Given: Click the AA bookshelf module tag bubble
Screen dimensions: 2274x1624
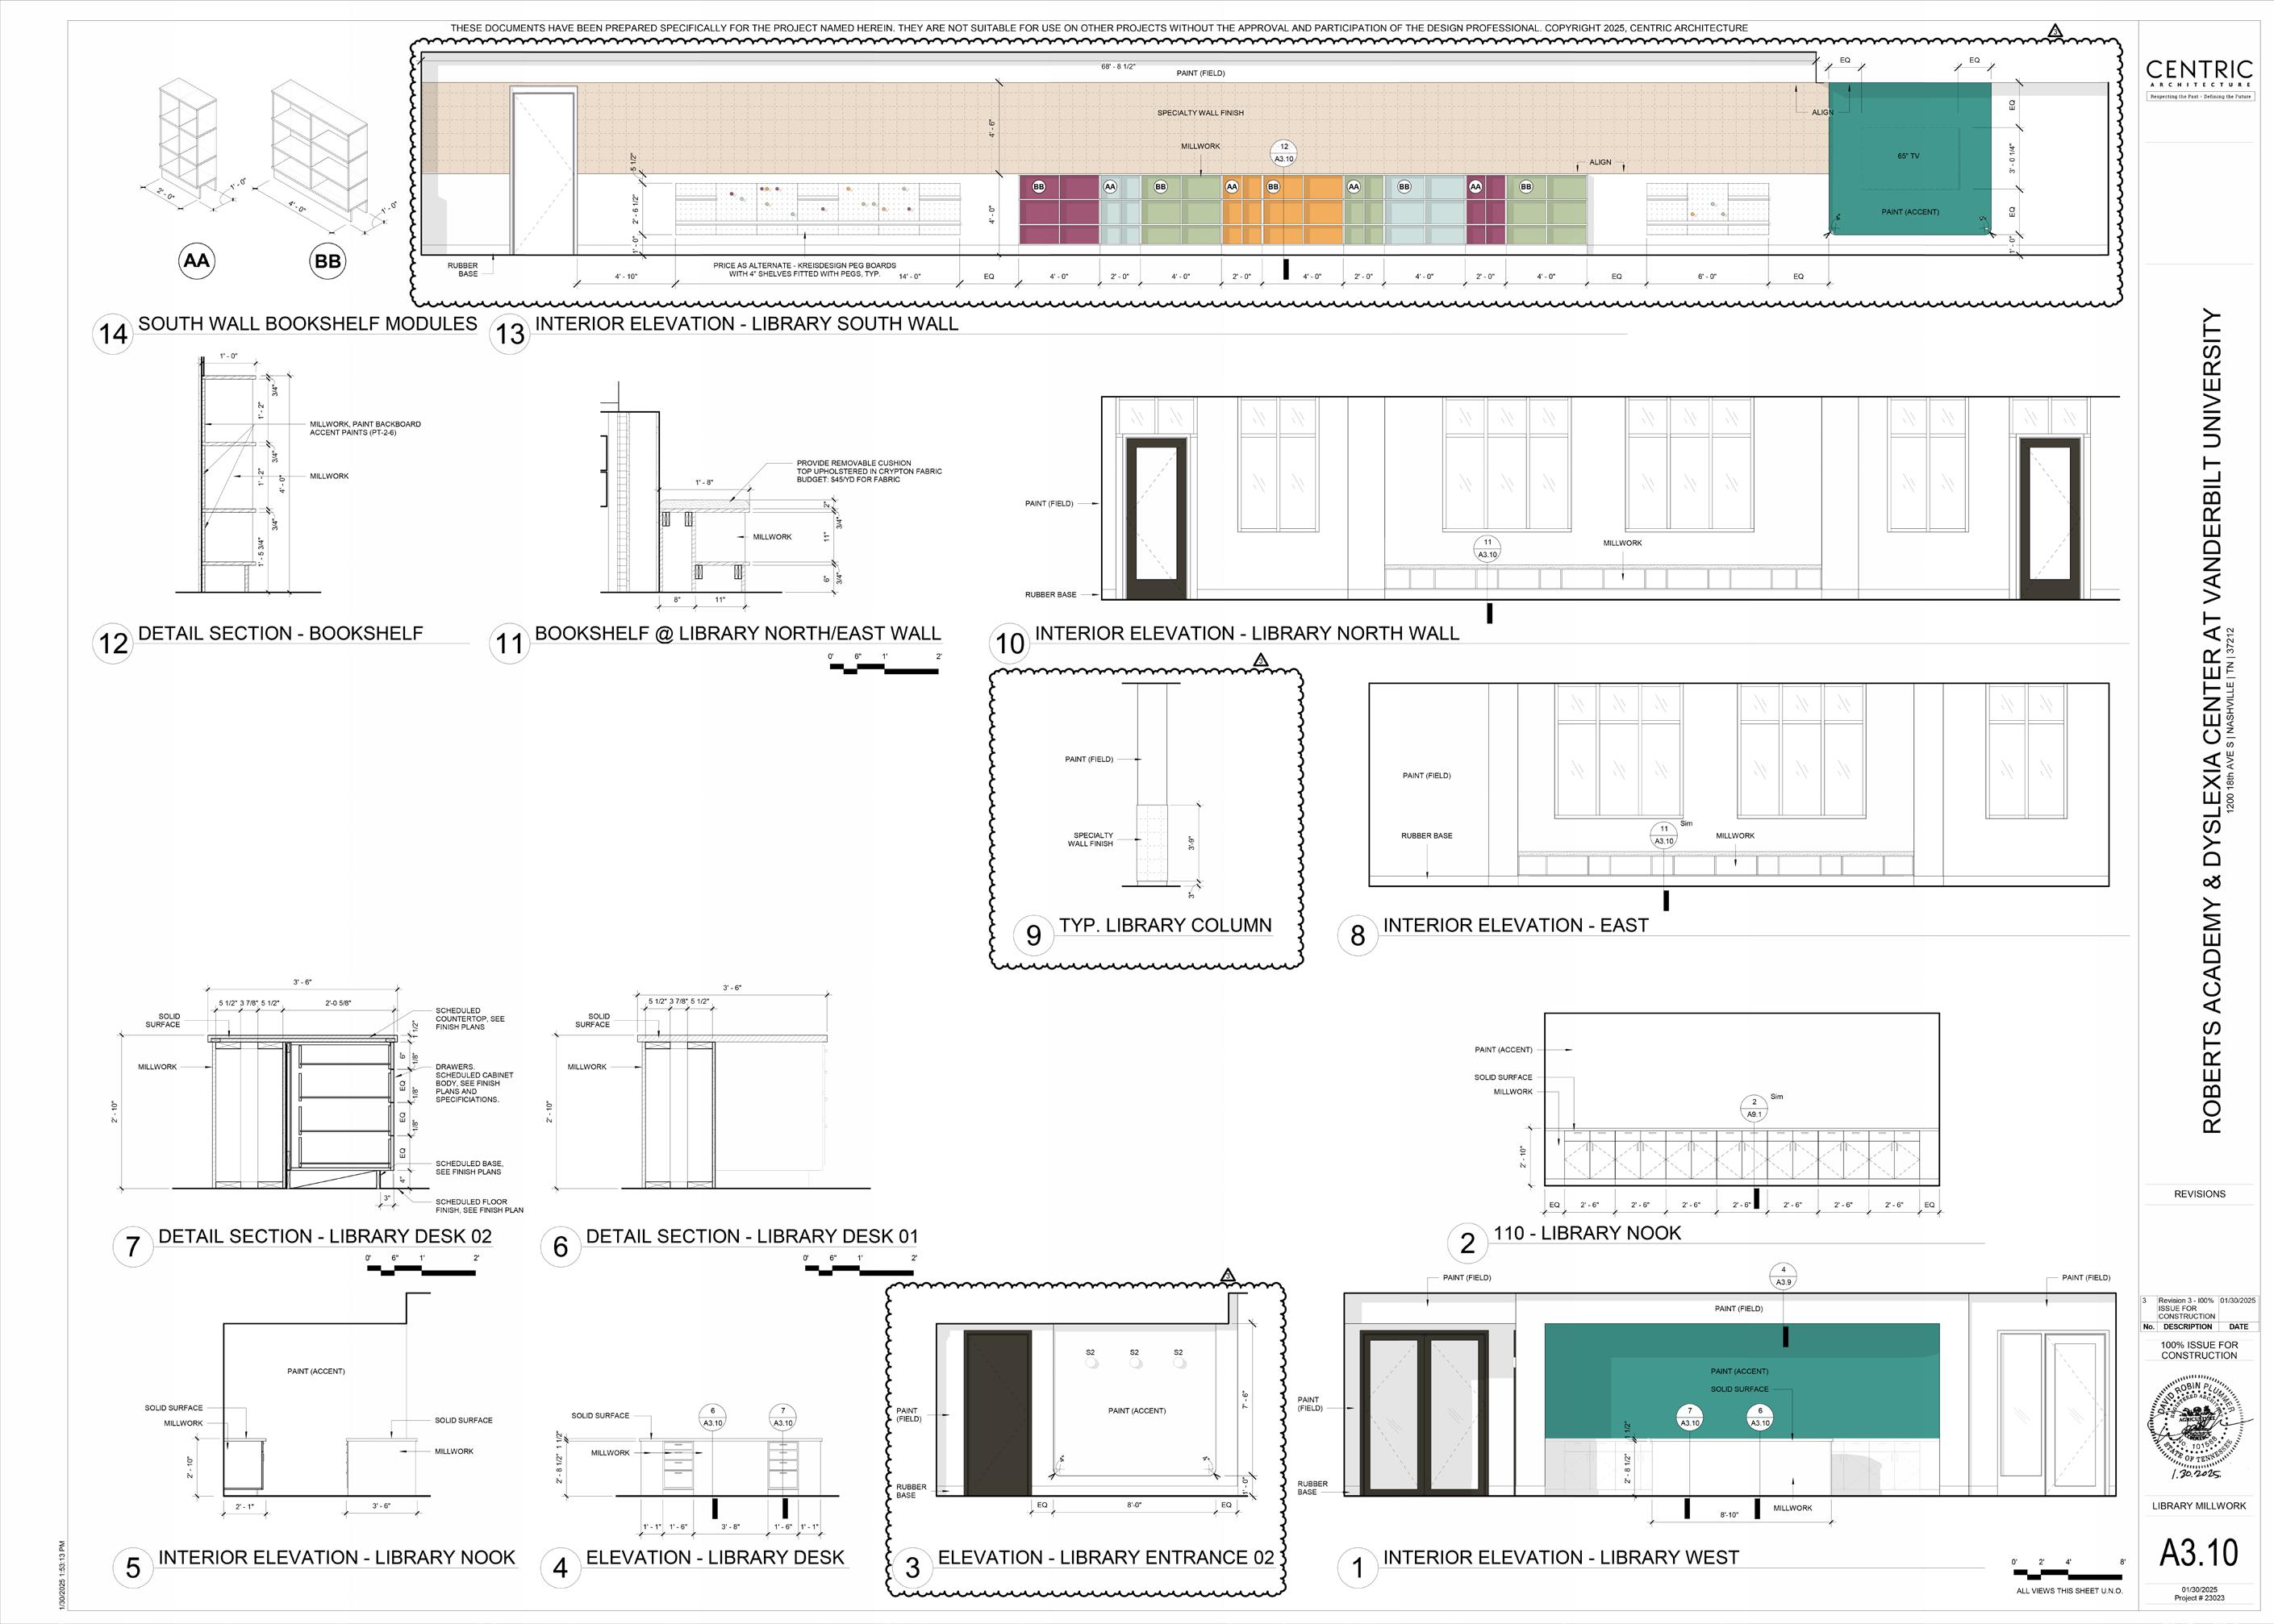Looking at the screenshot, I should [196, 261].
